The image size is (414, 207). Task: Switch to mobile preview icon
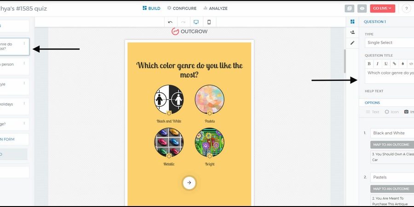209,22
